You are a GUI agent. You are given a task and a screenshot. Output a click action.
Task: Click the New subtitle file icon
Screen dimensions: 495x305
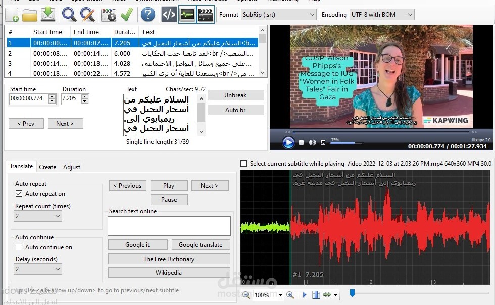point(12,15)
